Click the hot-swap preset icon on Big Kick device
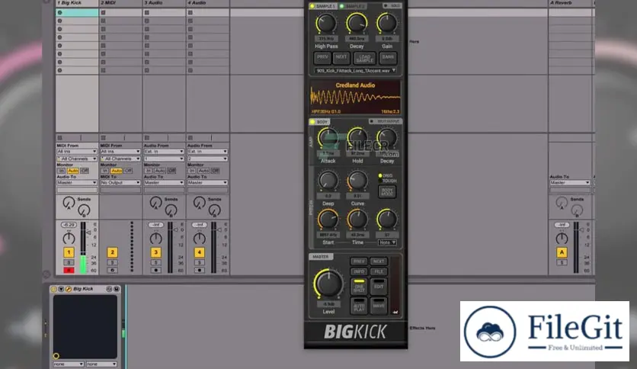Viewport: 637px width, 369px height. point(109,289)
